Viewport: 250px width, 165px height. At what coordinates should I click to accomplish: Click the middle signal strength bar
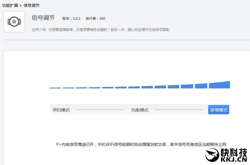pos(134,87)
